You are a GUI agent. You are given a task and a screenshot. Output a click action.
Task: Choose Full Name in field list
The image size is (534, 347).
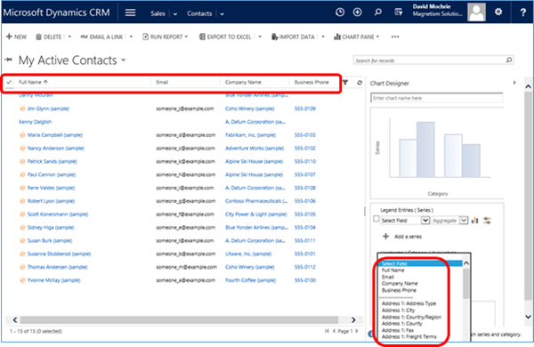[x=393, y=270]
